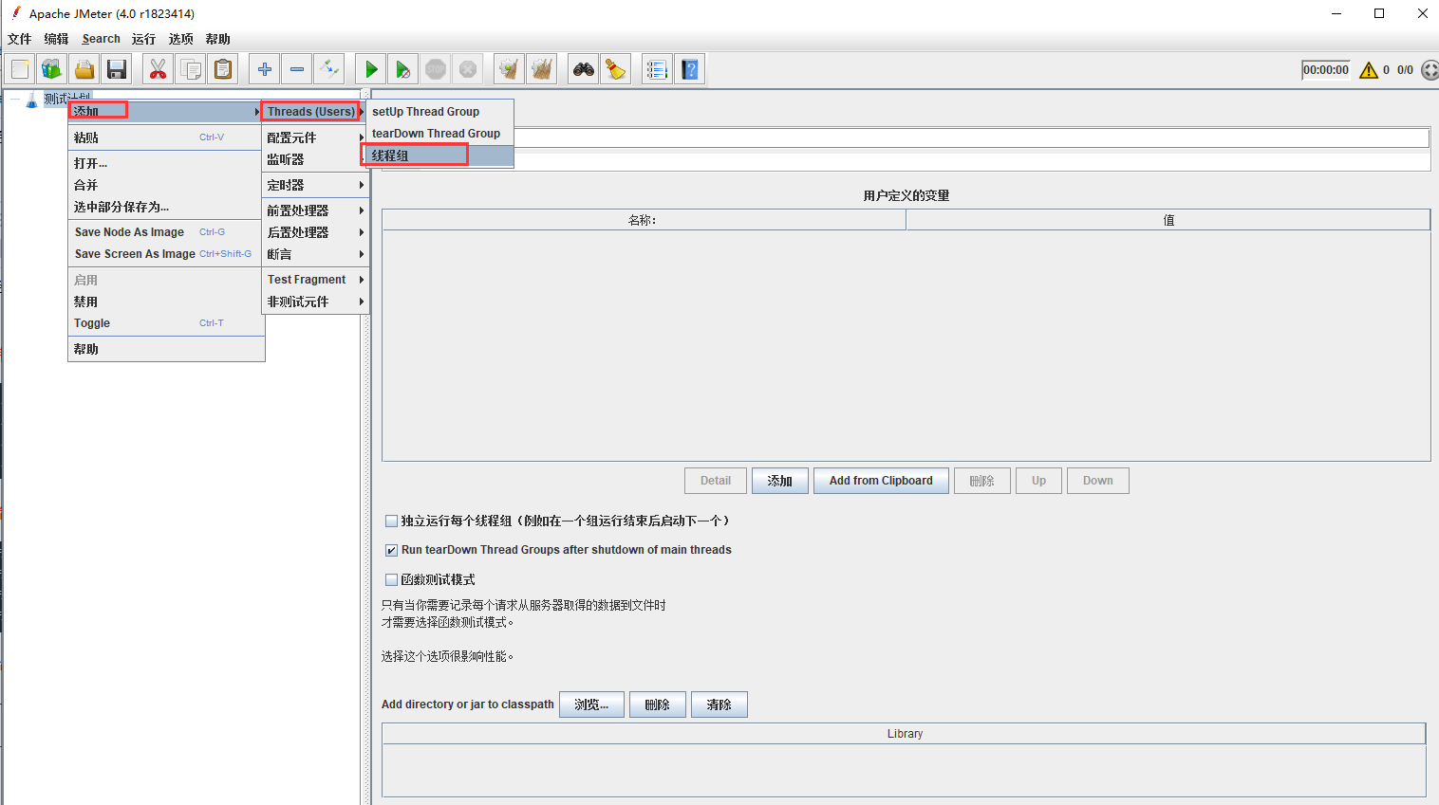Screen dimensions: 1439x805
Task: Click the blue Help question mark icon
Action: [x=690, y=69]
